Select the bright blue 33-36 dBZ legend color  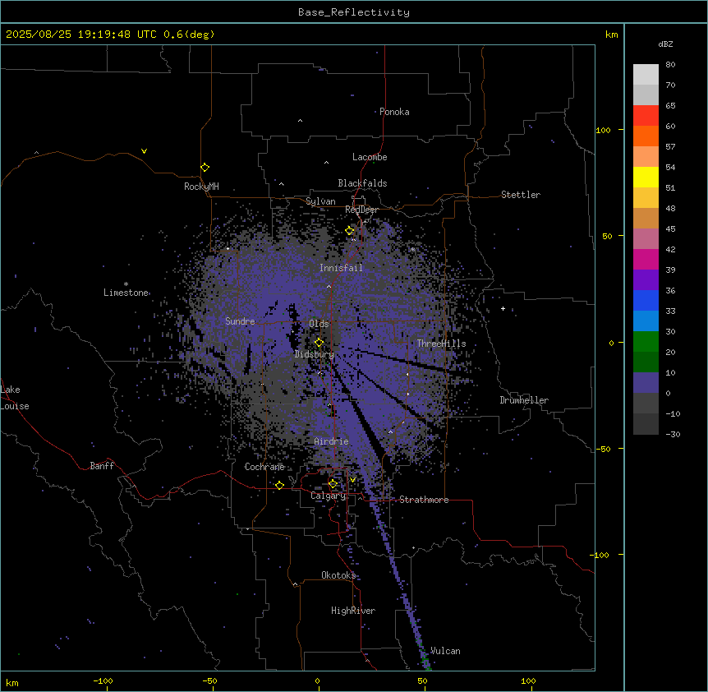pos(646,300)
